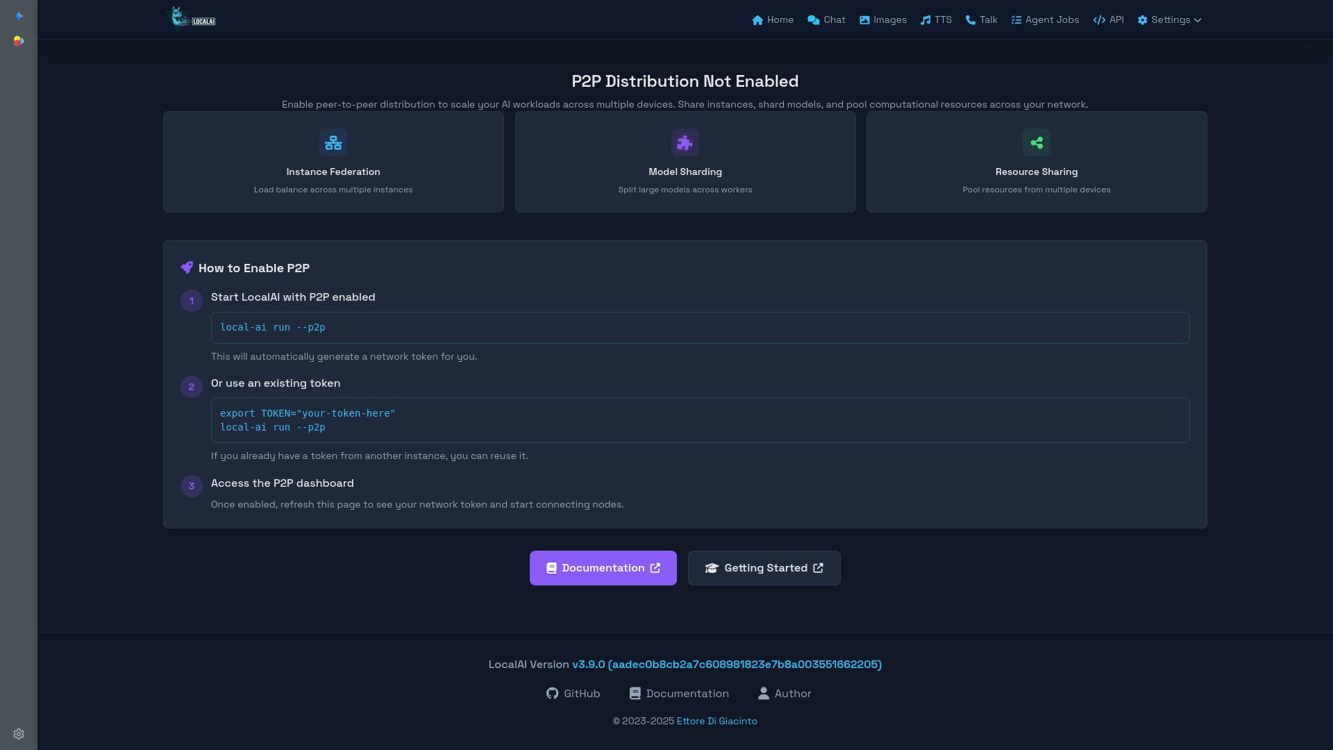Click the gear icon next to Settings in navbar

pyautogui.click(x=1143, y=20)
